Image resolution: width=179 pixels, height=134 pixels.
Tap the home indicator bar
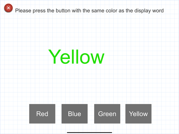89,133
